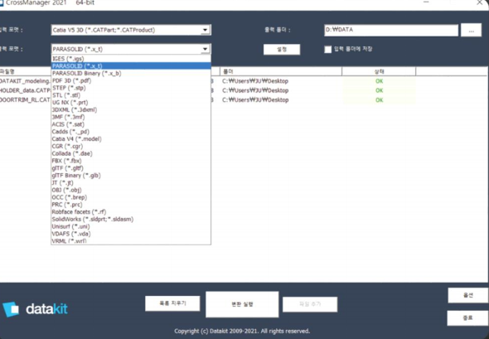Screen dimensions: 489x339
Task: Pick Catia V4 (*.model) format
Action: tap(131, 138)
